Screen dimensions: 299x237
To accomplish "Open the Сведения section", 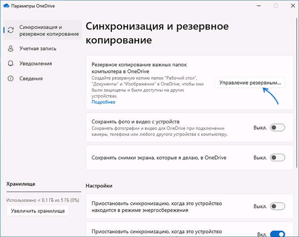I will tap(43, 78).
